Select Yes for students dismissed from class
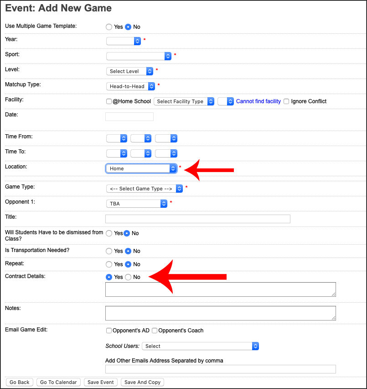367x389 pixels. tap(109, 233)
